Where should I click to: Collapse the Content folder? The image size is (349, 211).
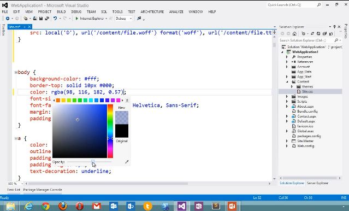click(287, 81)
